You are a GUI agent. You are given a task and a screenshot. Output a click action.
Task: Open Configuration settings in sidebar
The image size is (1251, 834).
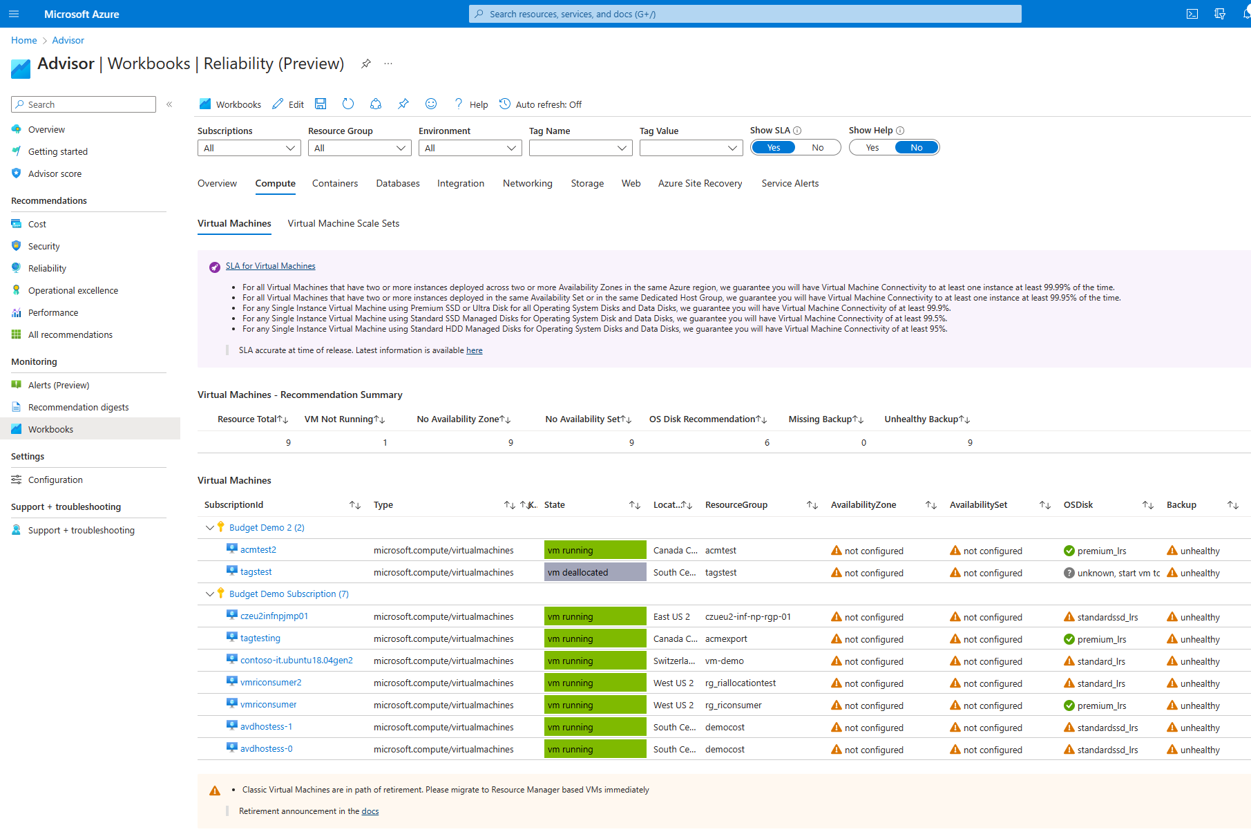coord(55,480)
